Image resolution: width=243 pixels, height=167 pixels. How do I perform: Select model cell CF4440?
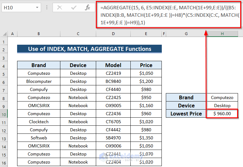tap(113, 89)
